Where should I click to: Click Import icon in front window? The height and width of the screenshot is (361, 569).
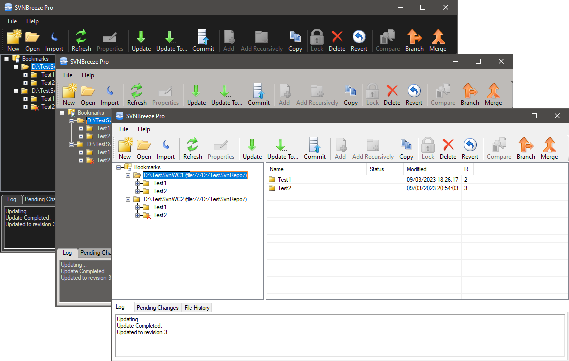(166, 149)
